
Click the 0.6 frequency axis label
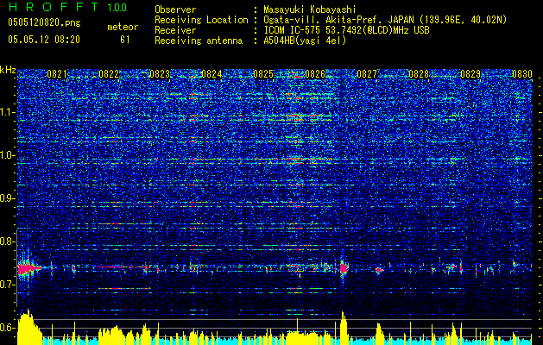7,328
